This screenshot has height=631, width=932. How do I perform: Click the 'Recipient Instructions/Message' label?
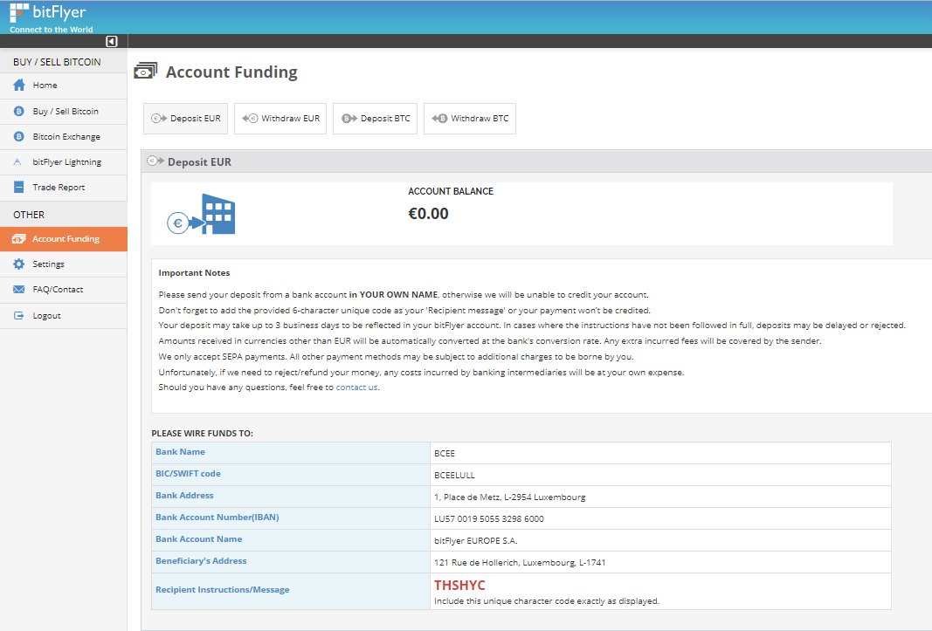[223, 590]
